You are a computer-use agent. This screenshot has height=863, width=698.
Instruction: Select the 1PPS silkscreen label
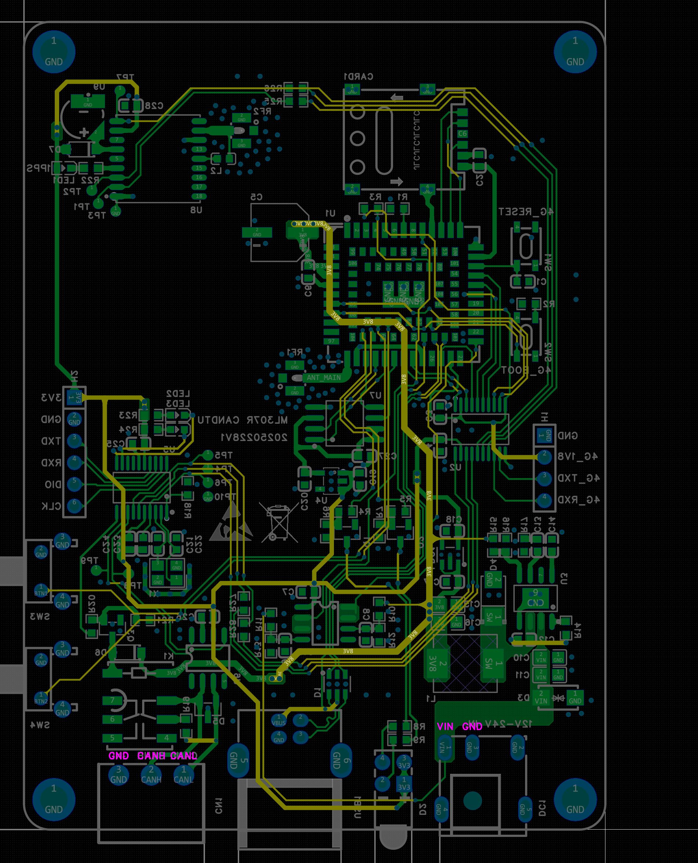coord(39,168)
